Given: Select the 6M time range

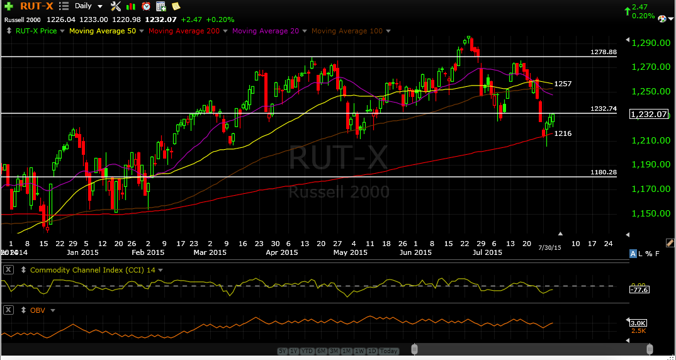Looking at the screenshot, I should (321, 351).
